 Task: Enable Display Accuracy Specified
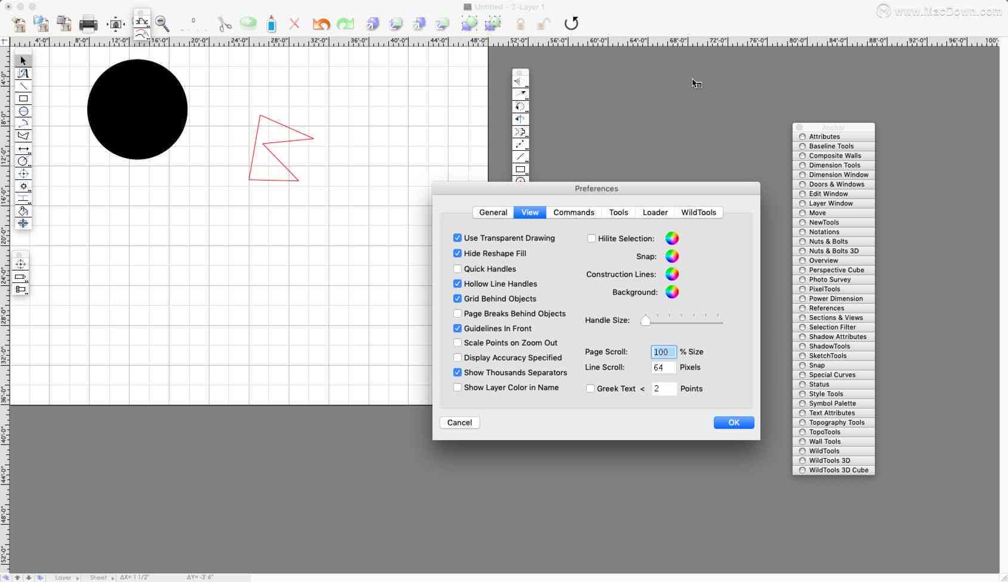457,357
